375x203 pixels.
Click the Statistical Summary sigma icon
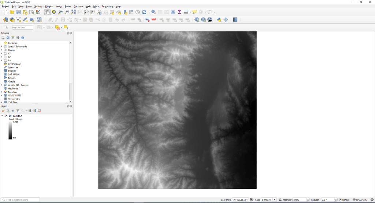point(179,12)
